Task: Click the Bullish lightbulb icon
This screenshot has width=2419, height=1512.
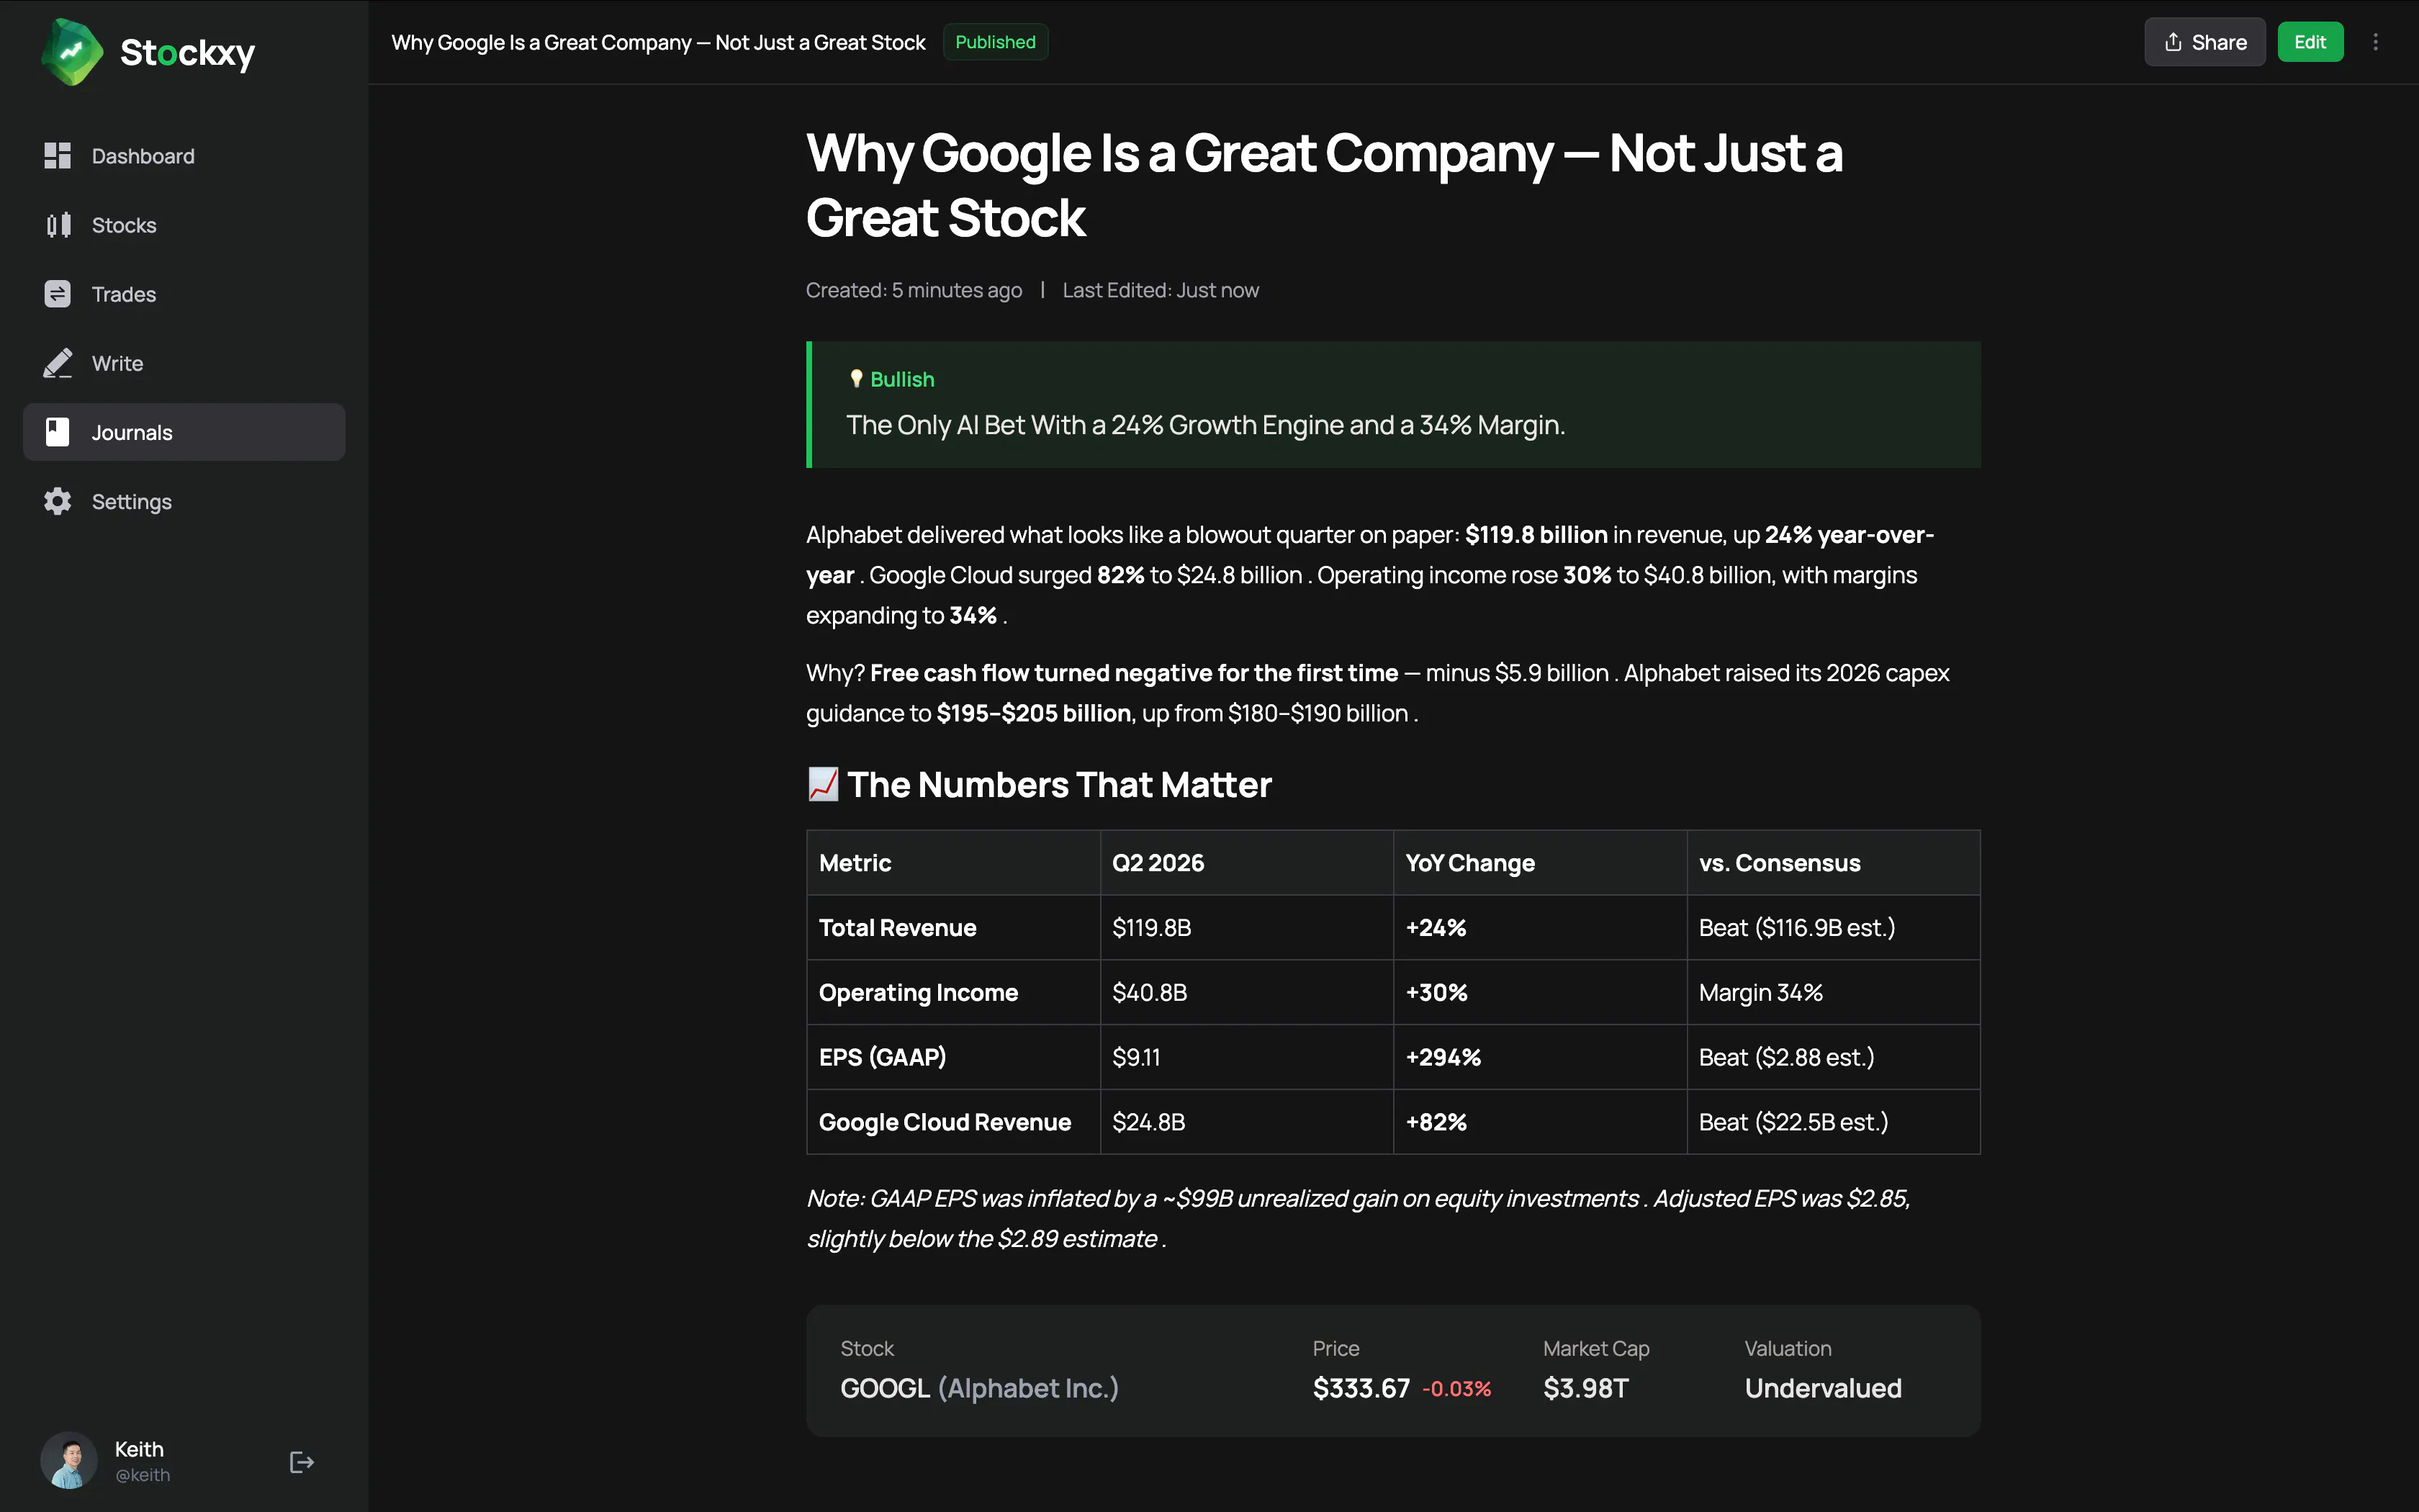Action: [855, 379]
